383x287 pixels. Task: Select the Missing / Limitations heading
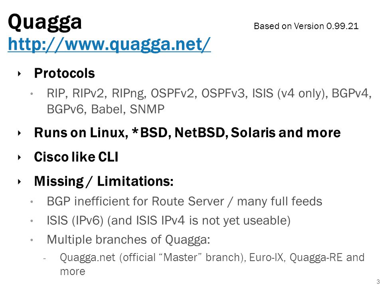pos(104,181)
